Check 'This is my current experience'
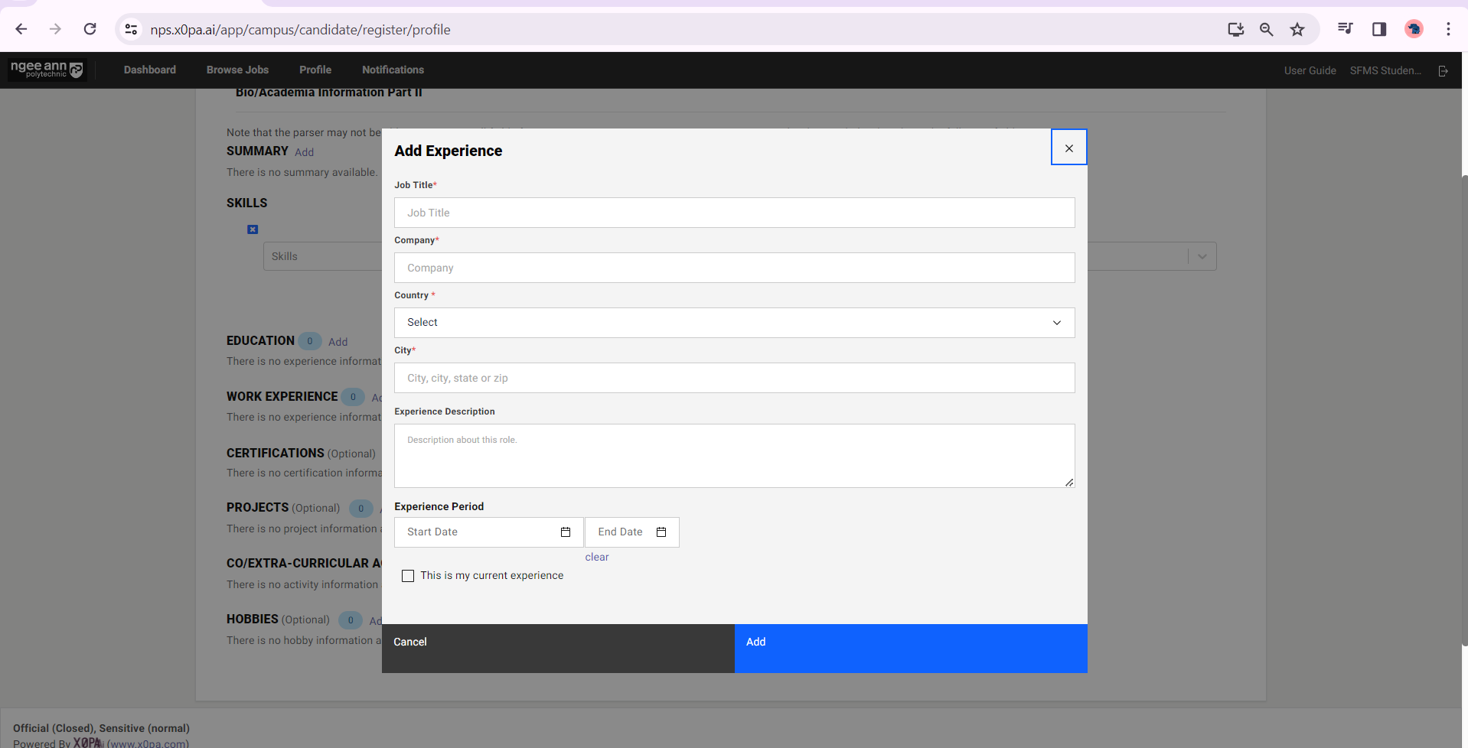The height and width of the screenshot is (748, 1468). click(x=408, y=576)
